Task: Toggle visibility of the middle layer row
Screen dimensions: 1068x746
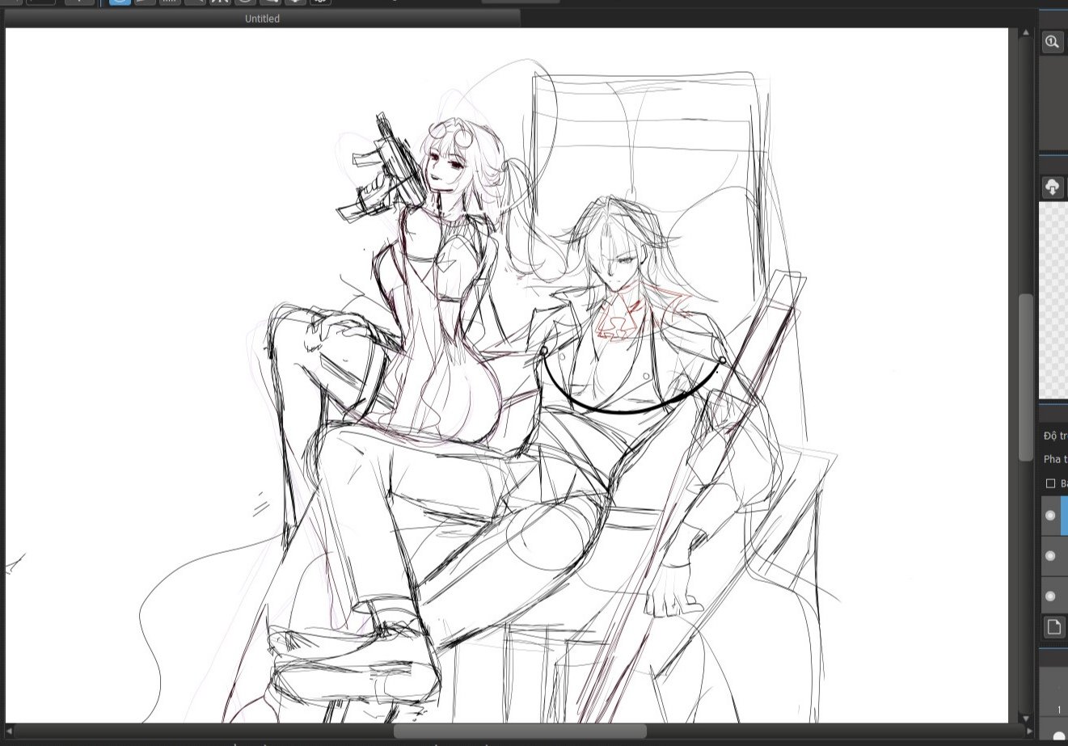Action: [x=1050, y=555]
